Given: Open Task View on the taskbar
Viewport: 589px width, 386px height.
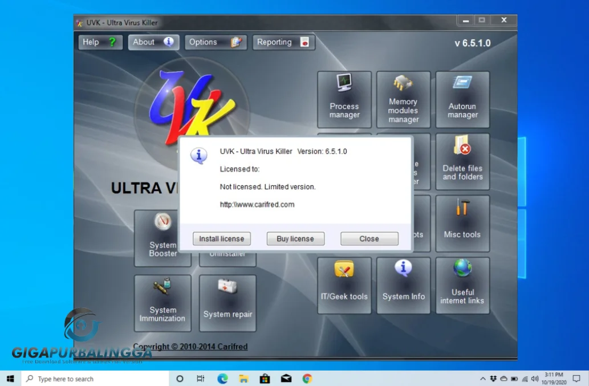Looking at the screenshot, I should [x=201, y=379].
